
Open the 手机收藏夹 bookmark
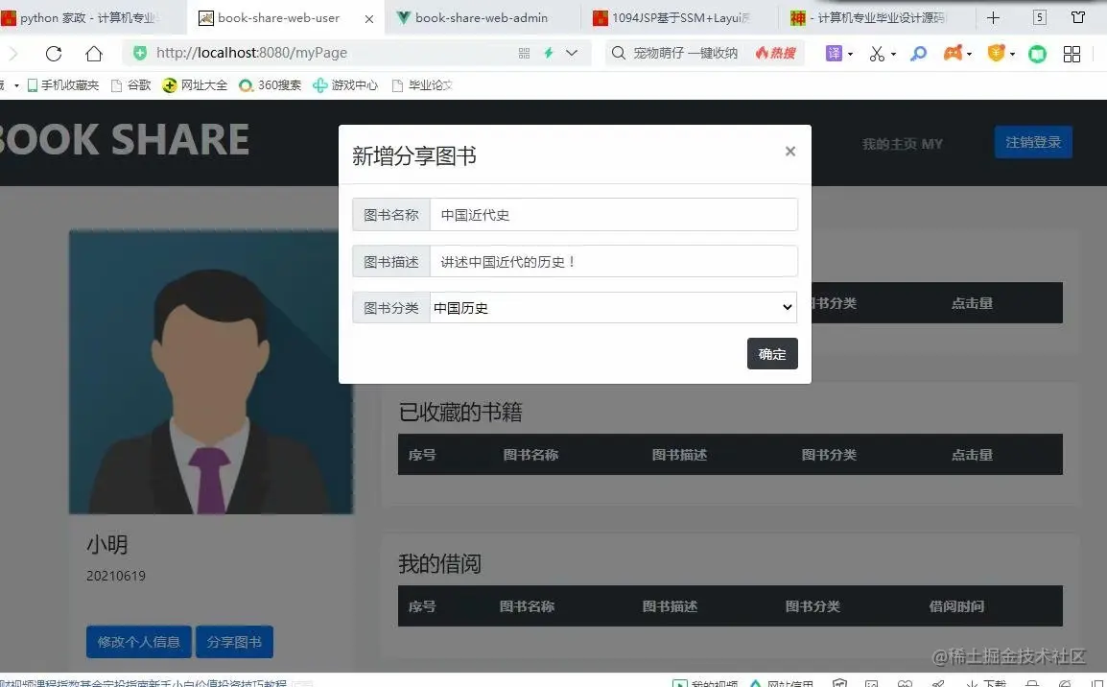[x=63, y=85]
